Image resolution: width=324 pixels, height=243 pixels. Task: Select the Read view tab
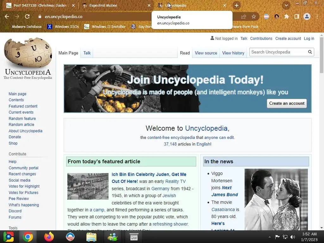click(x=185, y=53)
